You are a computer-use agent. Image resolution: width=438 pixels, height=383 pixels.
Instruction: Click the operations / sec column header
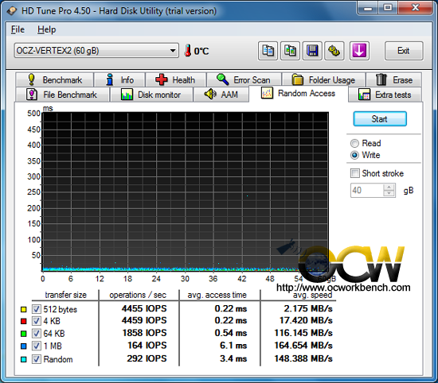pos(138,295)
